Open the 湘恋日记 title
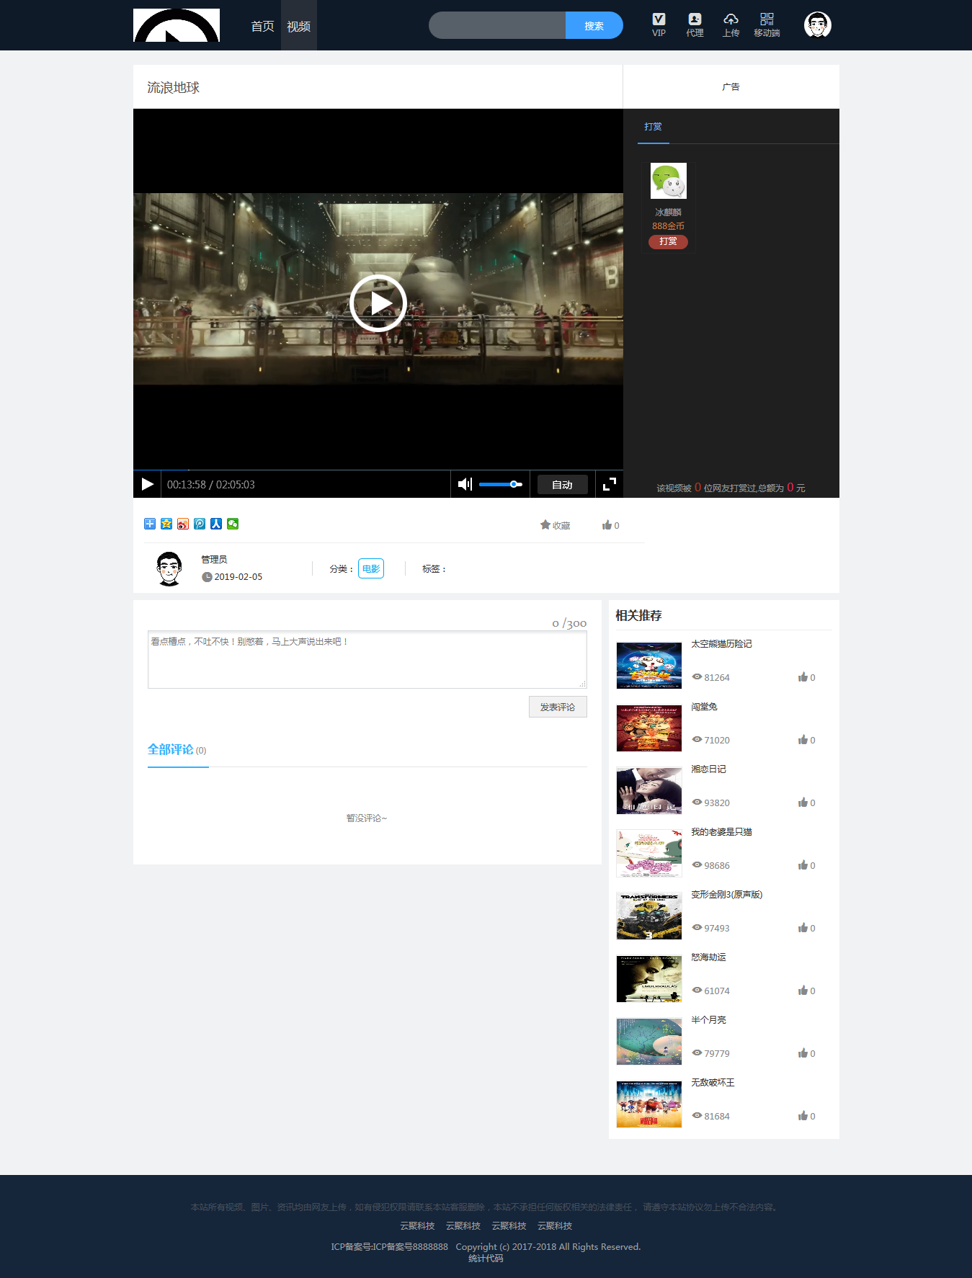The height and width of the screenshot is (1278, 972). (x=708, y=769)
